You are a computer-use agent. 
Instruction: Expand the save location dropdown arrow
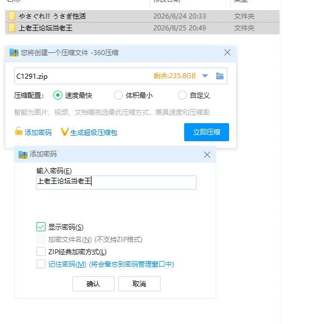tap(205, 76)
